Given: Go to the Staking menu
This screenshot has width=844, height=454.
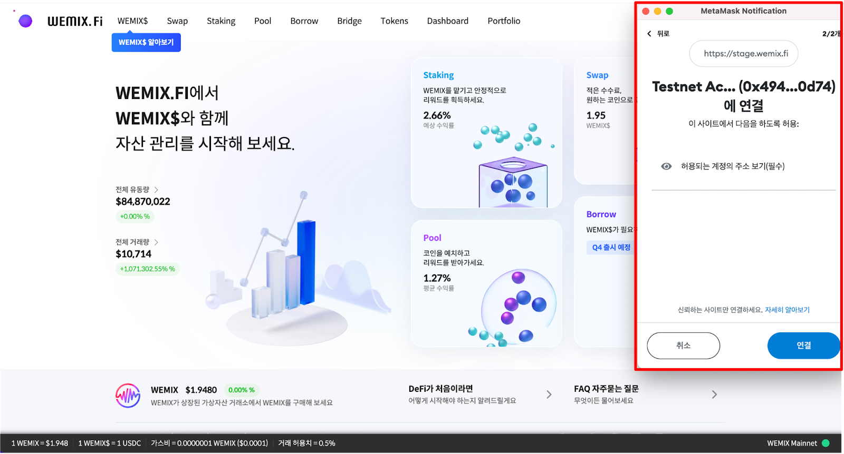Looking at the screenshot, I should (221, 21).
